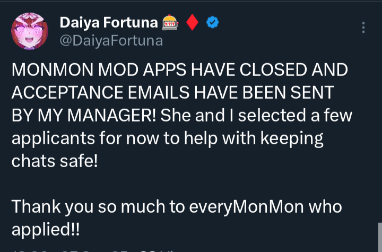
Task: Open Daiya Fortuna's profile avatar
Action: tap(31, 31)
